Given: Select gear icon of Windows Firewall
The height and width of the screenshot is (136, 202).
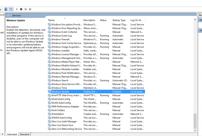Looking at the screenshot, I should 49,39.
